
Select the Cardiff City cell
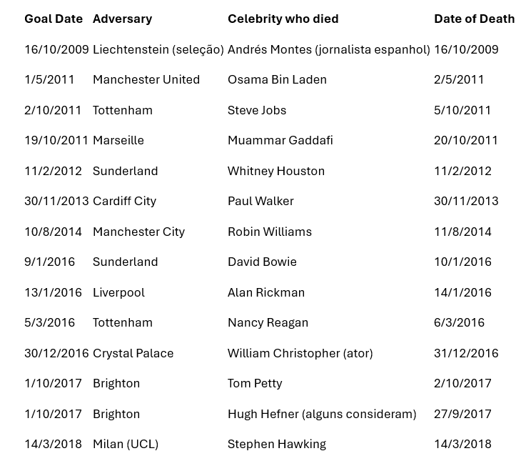click(124, 202)
